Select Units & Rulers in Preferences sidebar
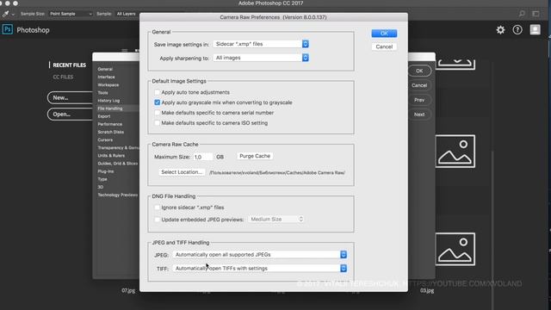This screenshot has height=310, width=551. coord(111,155)
